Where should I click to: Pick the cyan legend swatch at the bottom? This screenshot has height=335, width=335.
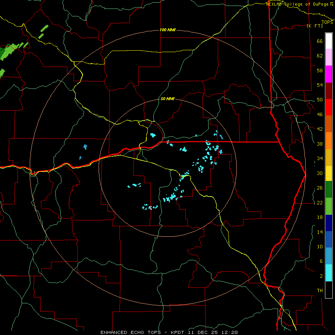(329, 273)
